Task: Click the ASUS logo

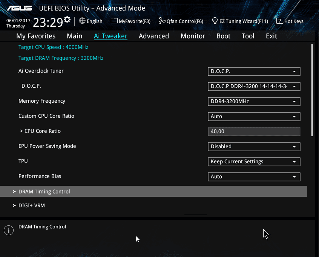Action: (20, 8)
